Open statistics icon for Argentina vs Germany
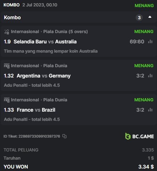This screenshot has width=157, height=171. tap(150, 76)
